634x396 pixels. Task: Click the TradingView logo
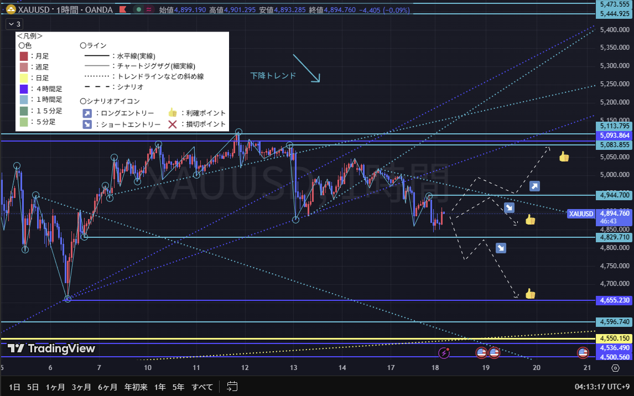51,348
